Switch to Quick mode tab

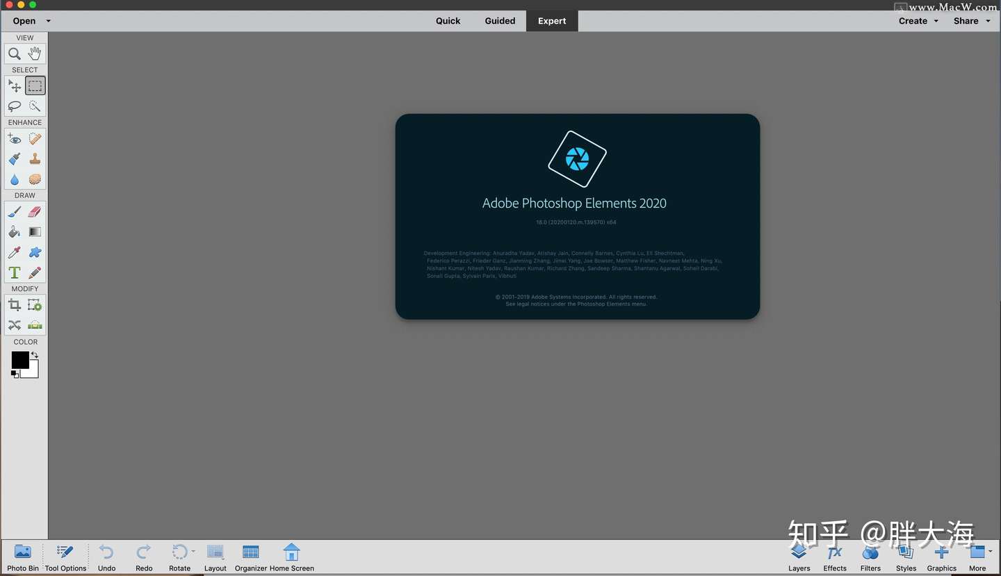point(448,21)
